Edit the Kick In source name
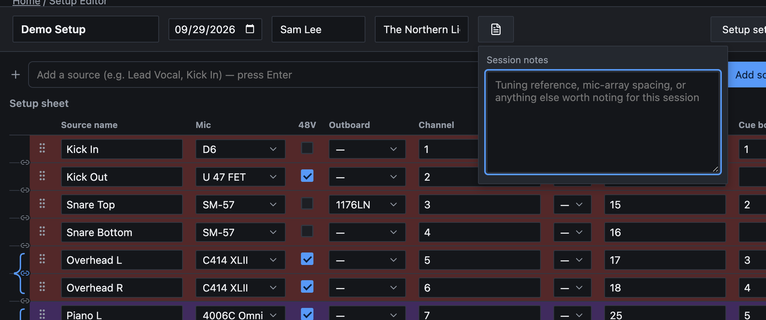 coord(122,149)
